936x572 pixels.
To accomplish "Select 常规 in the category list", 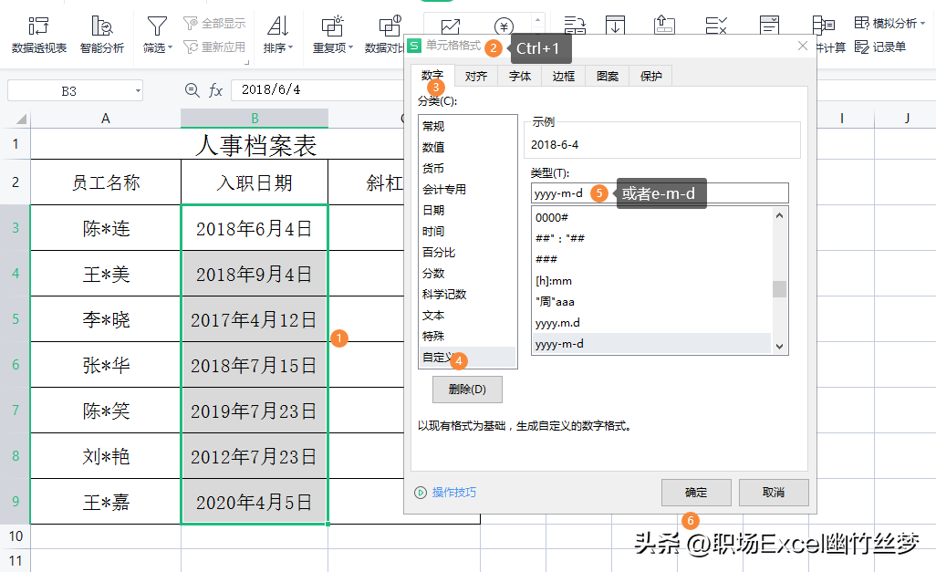I will click(x=467, y=126).
